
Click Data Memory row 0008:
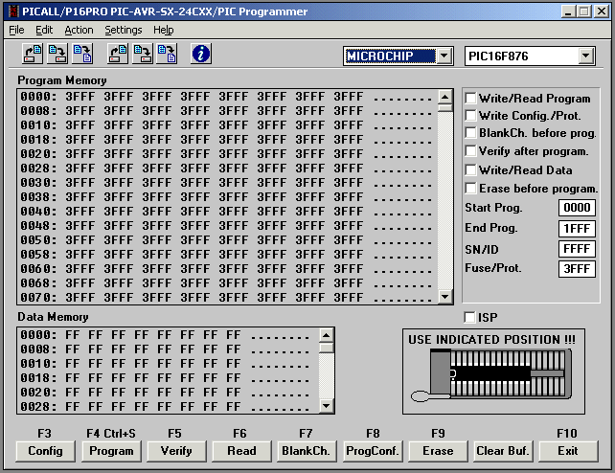(165, 349)
